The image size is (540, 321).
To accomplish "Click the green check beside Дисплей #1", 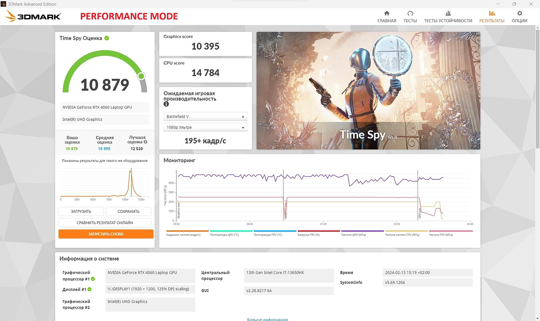I will click(x=89, y=289).
